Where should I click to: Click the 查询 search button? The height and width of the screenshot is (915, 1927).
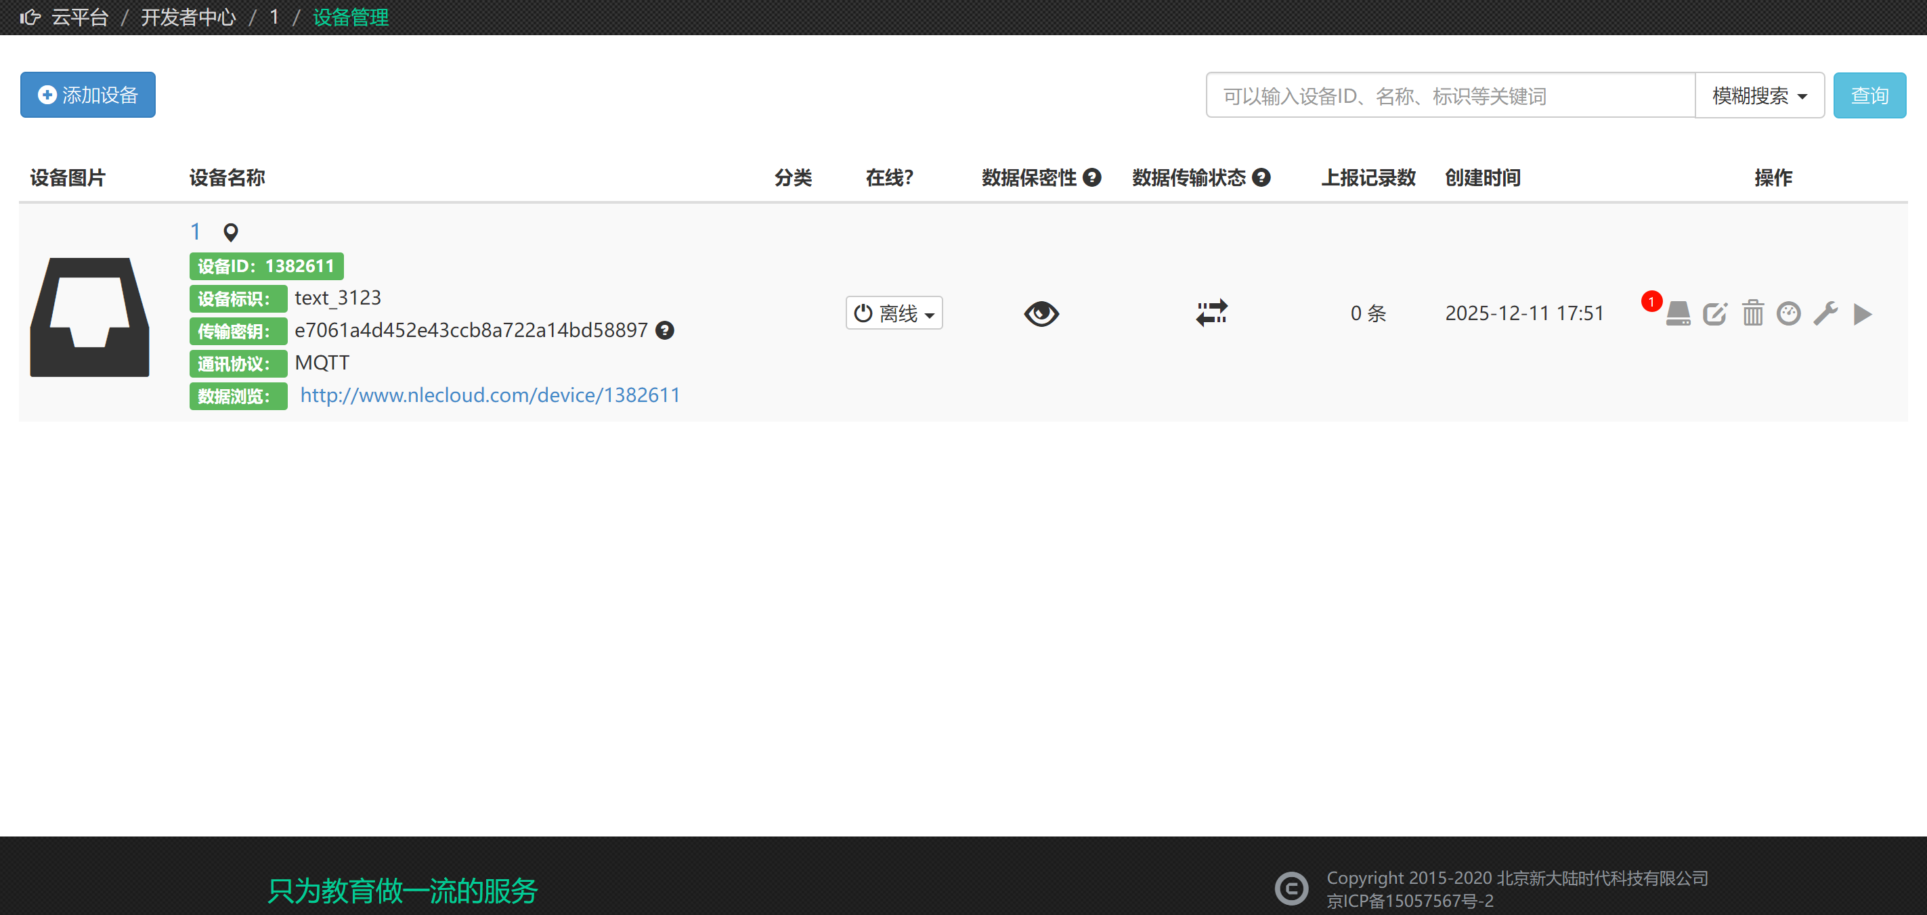tap(1869, 95)
